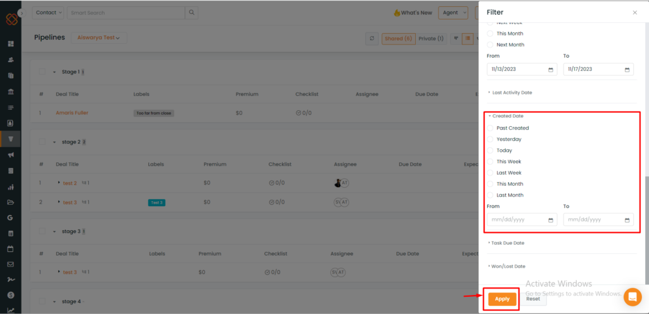Expand the Last Activity Date section
Image resolution: width=649 pixels, height=314 pixels.
point(510,93)
